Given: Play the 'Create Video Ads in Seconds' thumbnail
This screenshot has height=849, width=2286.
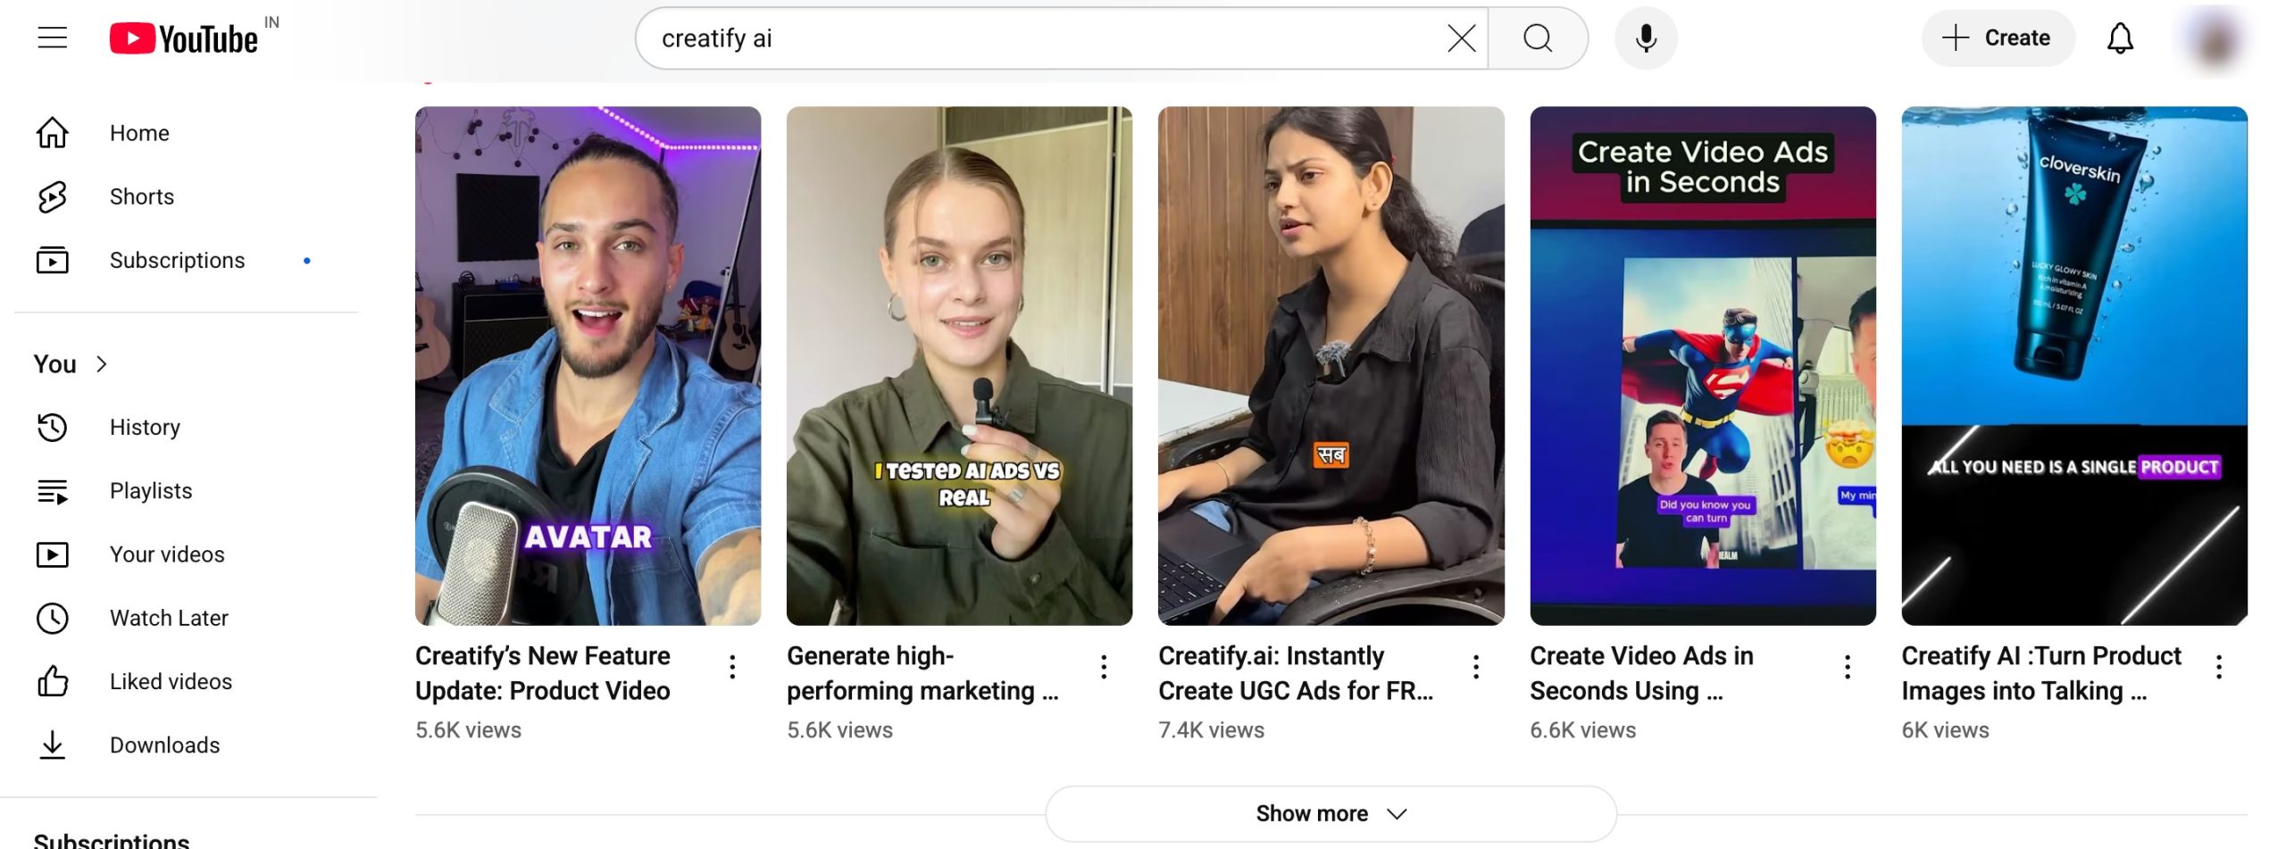Looking at the screenshot, I should (x=1702, y=366).
